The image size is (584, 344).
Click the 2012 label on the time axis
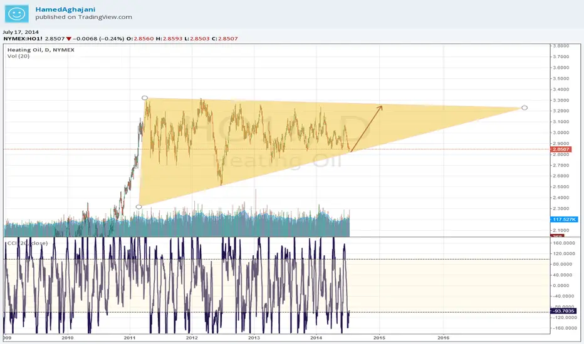click(x=192, y=338)
